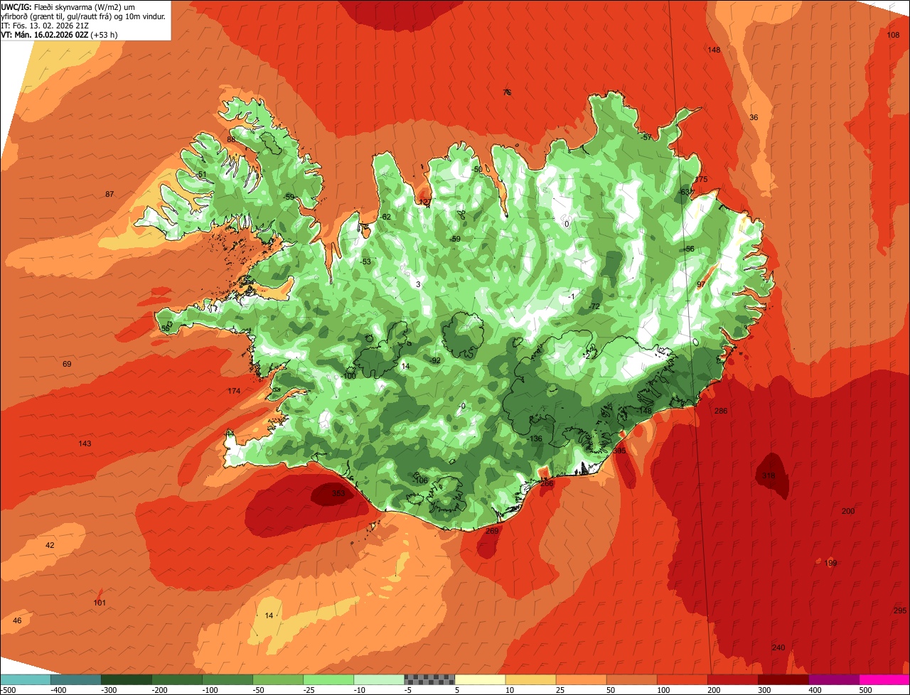Screen dimensions: 910x695
Task: Click the map value -100 in southwest Iceland
Action: 348,375
